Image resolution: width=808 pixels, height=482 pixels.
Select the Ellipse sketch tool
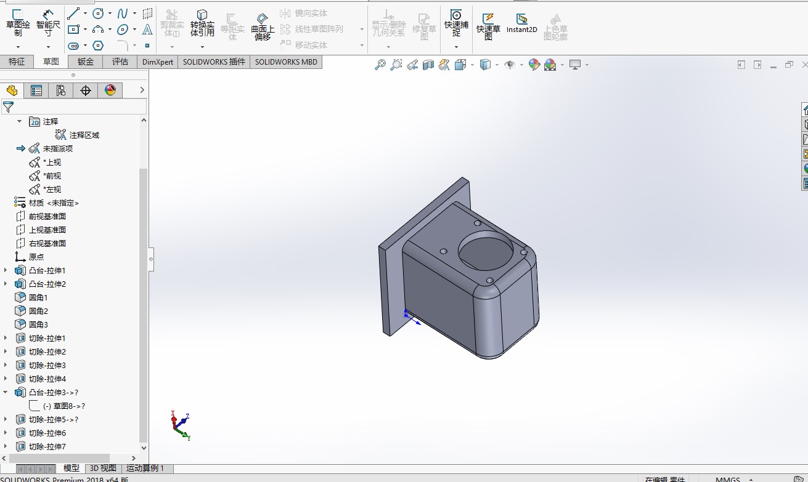click(123, 29)
